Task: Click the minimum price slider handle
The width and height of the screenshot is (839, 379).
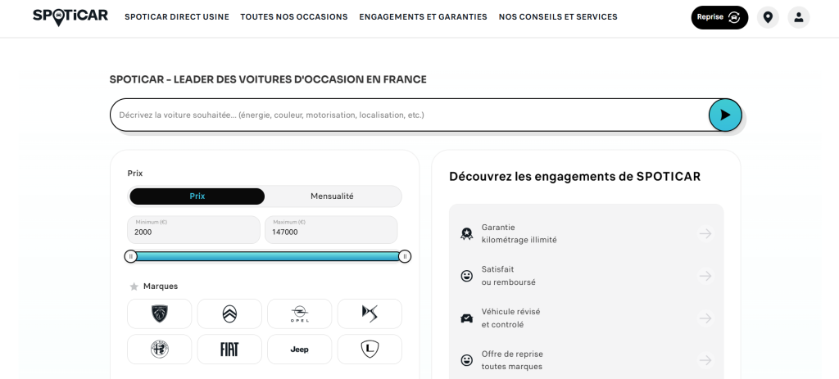Action: coord(130,256)
